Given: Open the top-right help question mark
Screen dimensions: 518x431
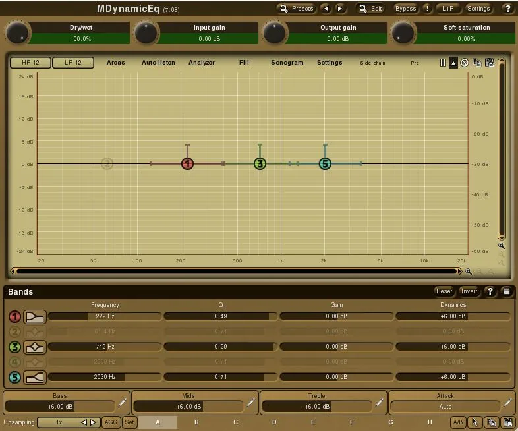Looking at the screenshot, I should (507, 9).
